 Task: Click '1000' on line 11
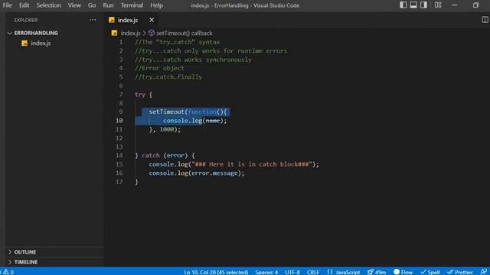point(167,129)
